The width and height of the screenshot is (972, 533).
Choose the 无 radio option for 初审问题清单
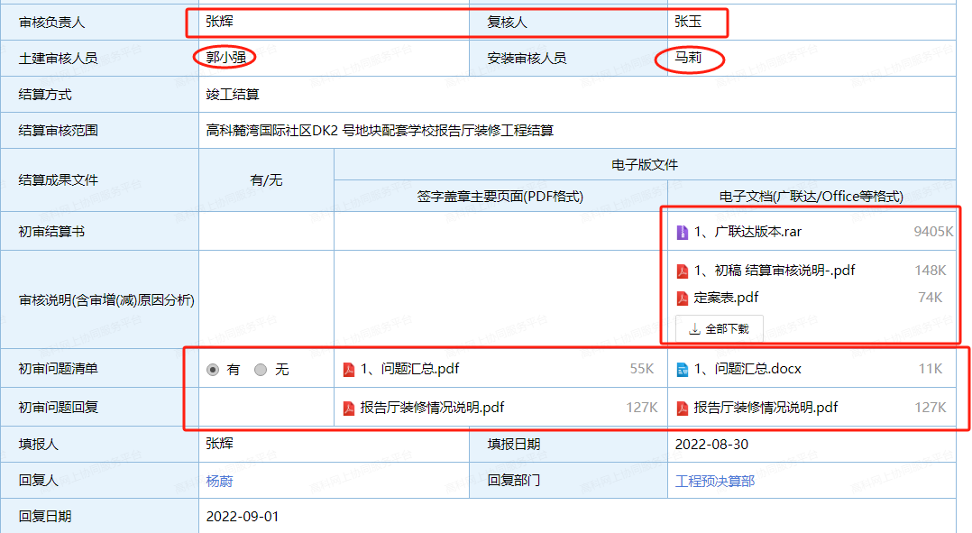[x=261, y=370]
